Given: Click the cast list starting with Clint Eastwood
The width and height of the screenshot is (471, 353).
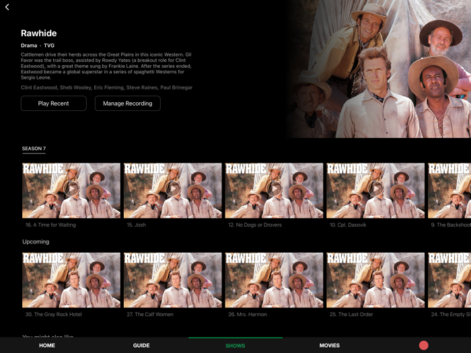Looking at the screenshot, I should [106, 87].
